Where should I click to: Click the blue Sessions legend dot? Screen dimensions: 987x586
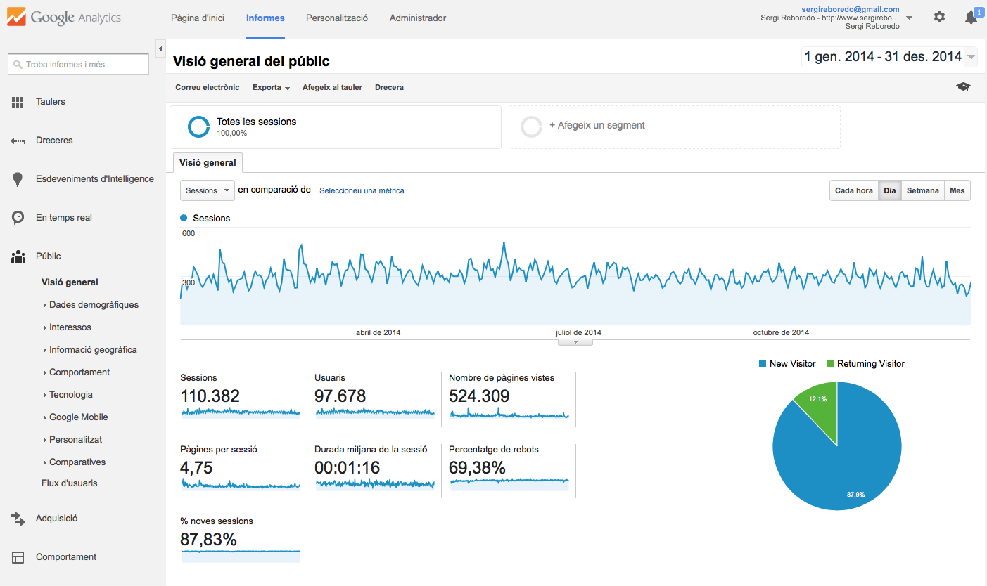(184, 219)
